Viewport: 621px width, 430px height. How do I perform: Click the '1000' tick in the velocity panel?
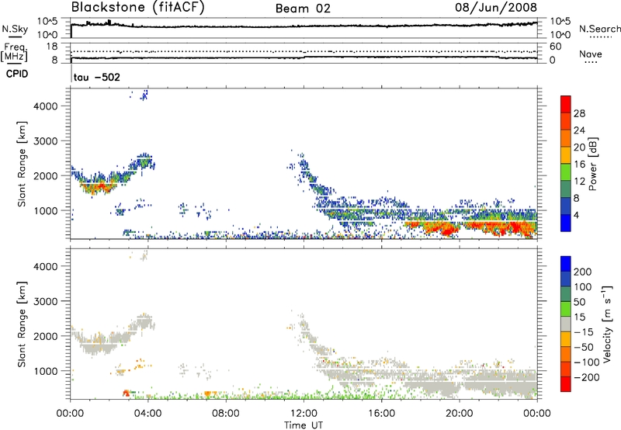(x=46, y=371)
